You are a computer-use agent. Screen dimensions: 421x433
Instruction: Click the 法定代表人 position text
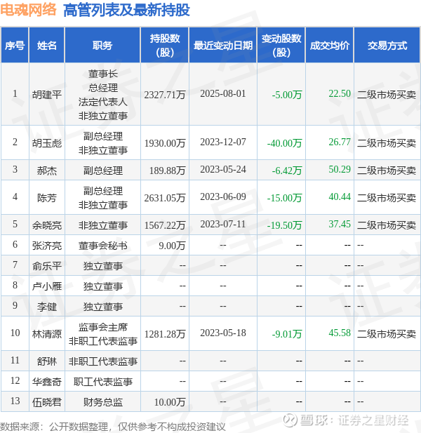pyautogui.click(x=102, y=102)
